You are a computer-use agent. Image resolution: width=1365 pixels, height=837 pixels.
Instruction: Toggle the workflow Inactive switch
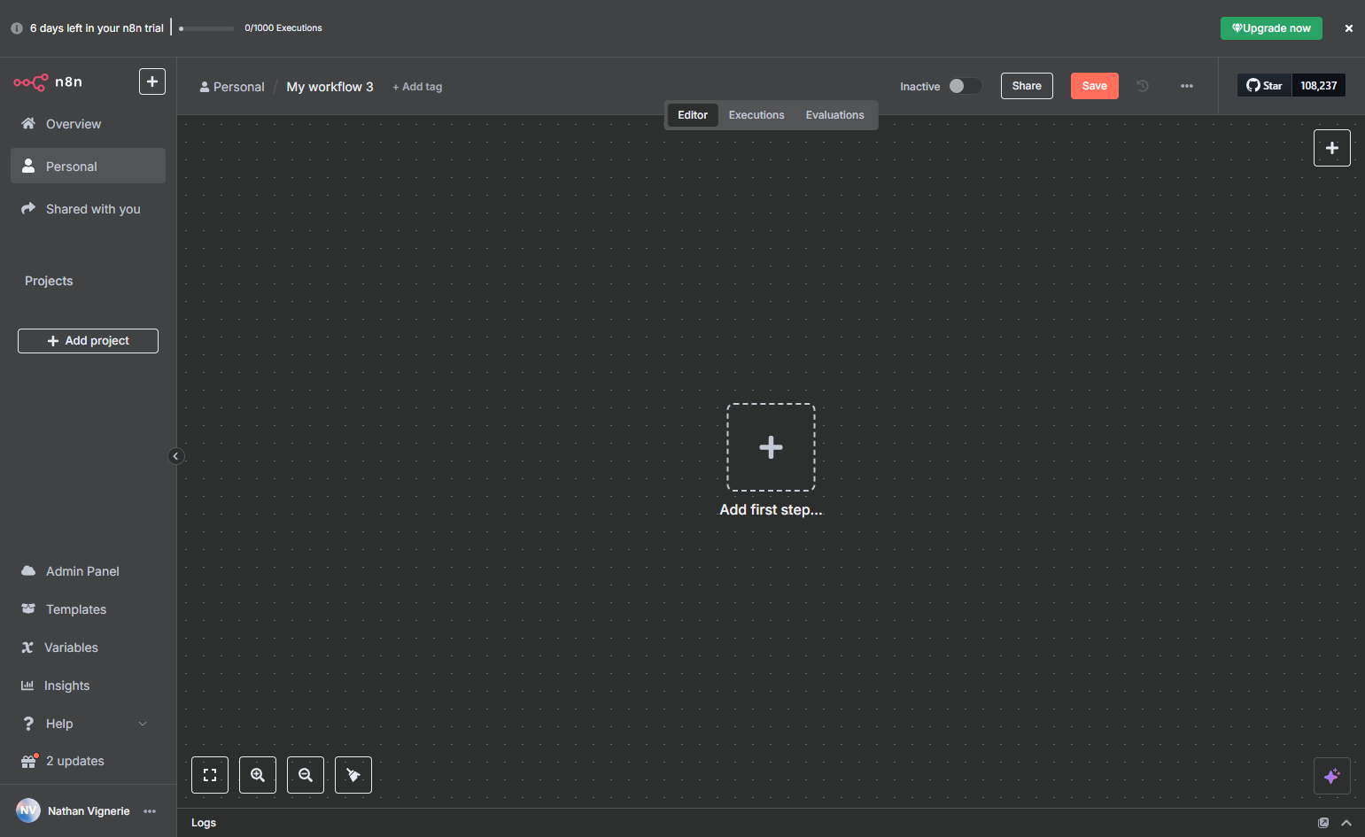[x=966, y=86]
